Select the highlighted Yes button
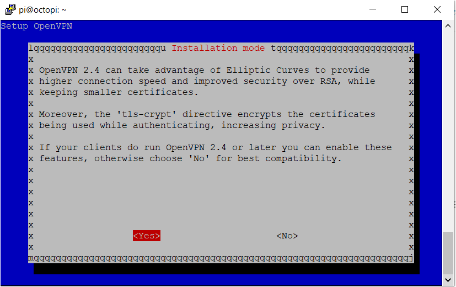 147,236
